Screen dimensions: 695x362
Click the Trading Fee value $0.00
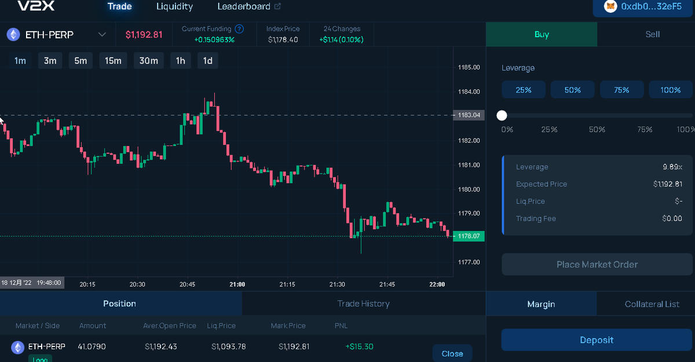[672, 219]
